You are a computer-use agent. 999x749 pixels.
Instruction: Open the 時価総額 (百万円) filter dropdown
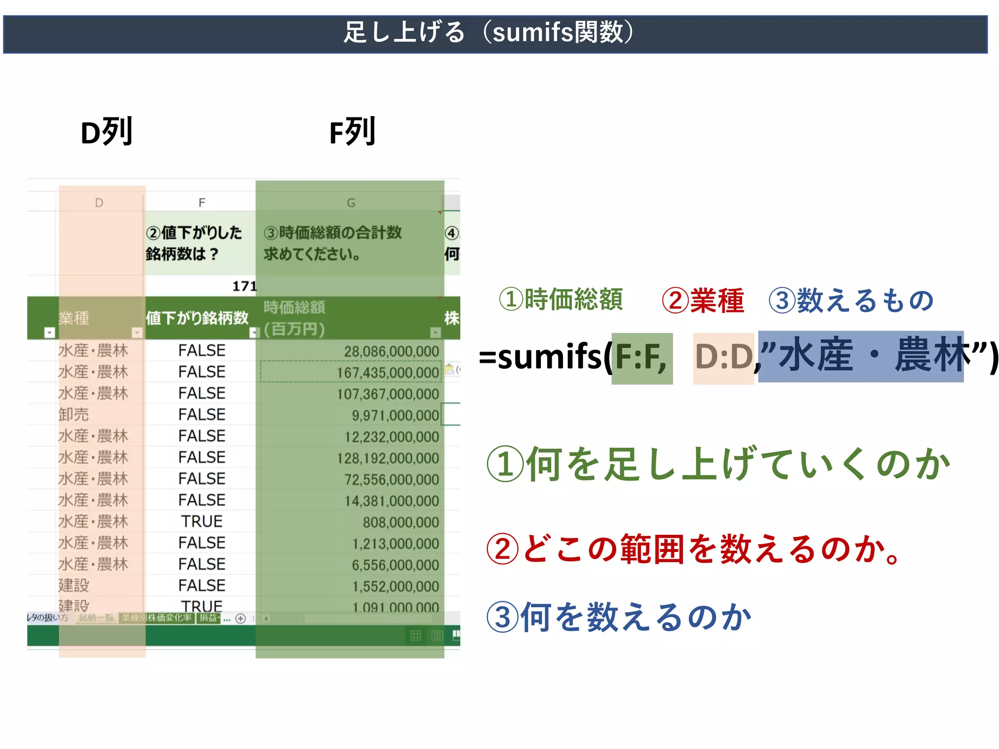[436, 333]
